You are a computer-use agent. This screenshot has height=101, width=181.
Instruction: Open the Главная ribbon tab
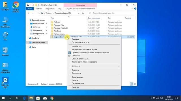38,9
